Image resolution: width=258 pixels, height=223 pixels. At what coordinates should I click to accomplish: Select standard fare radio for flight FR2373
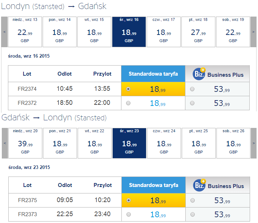[x=129, y=214]
